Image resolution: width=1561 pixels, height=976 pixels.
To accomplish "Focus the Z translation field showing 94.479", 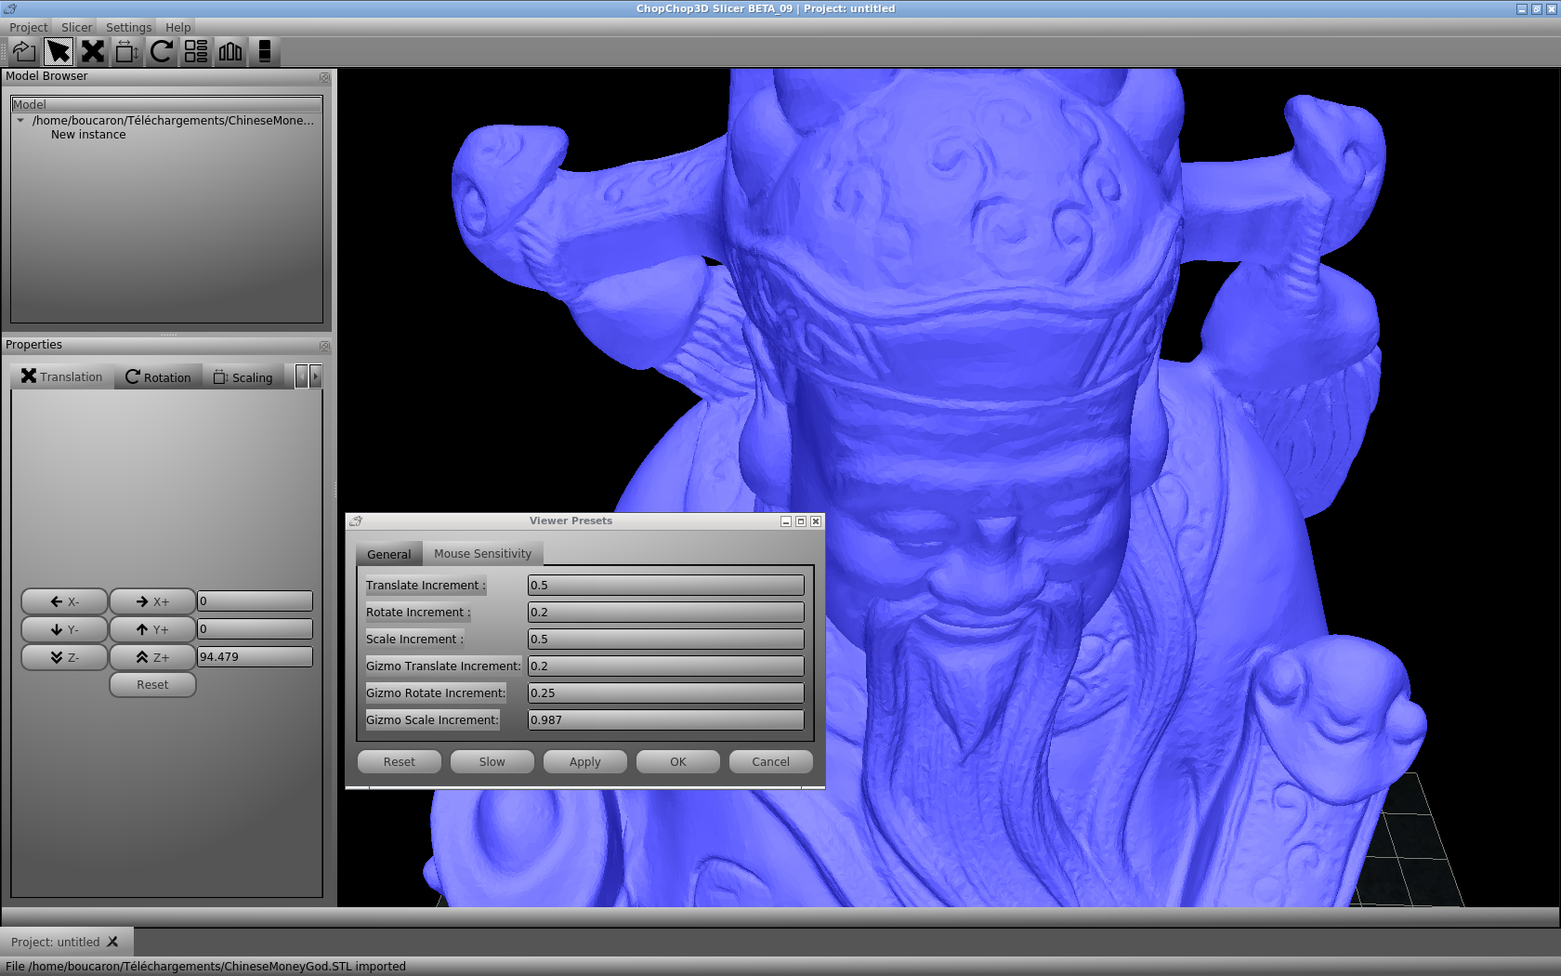I will 255,657.
